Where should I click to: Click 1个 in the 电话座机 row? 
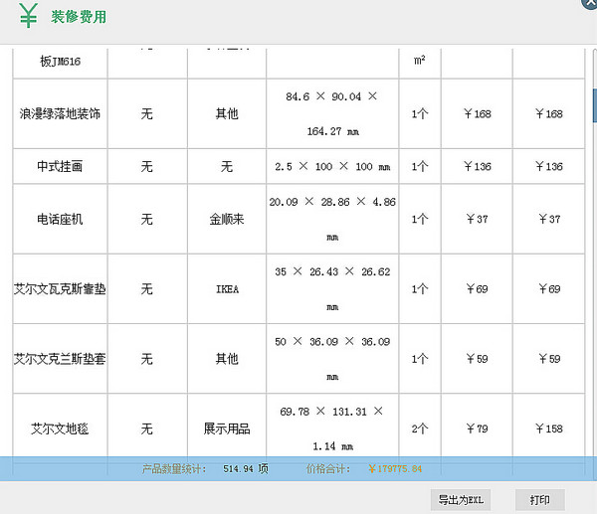[420, 219]
